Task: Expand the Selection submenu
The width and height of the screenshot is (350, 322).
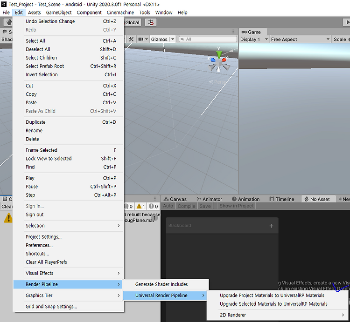Action: pos(68,226)
